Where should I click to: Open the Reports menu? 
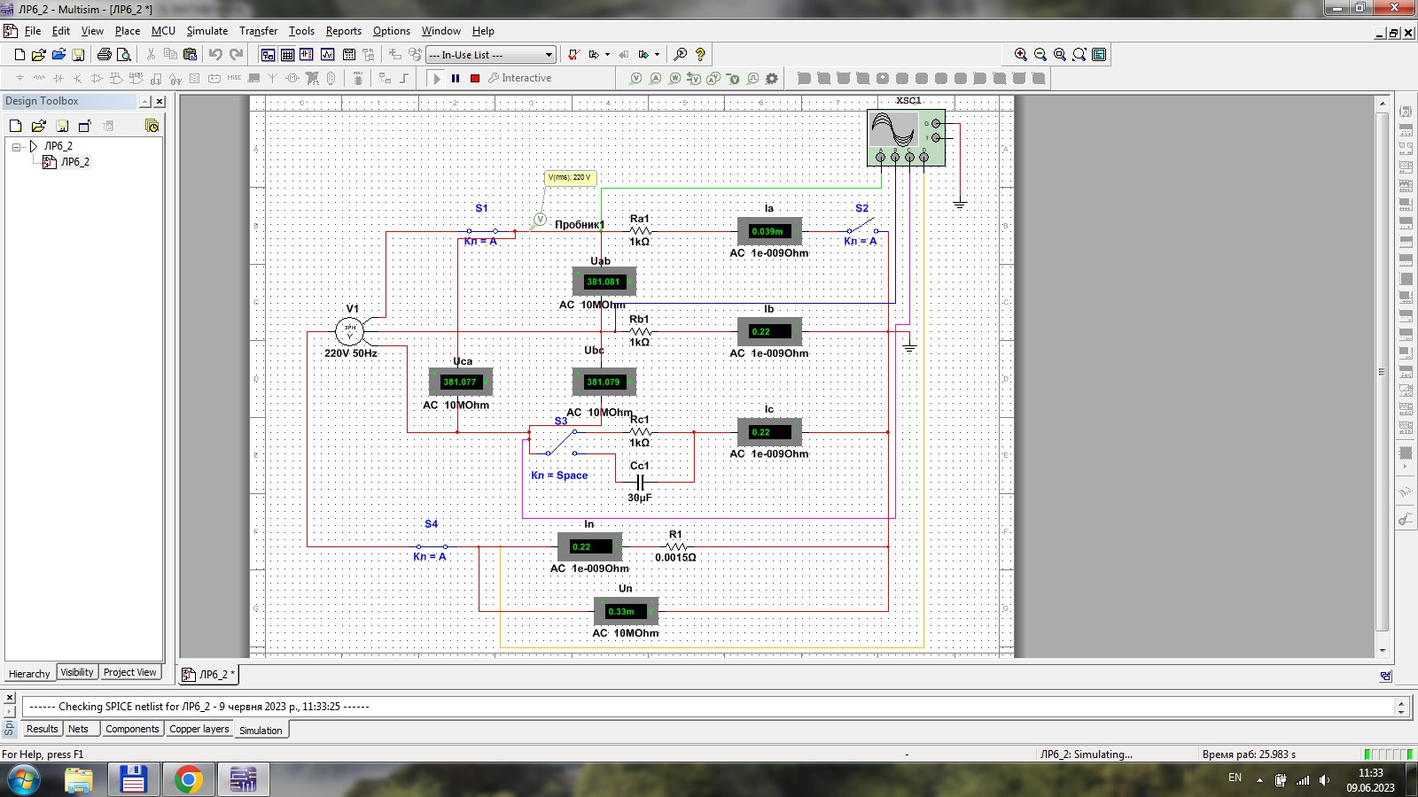coord(343,31)
